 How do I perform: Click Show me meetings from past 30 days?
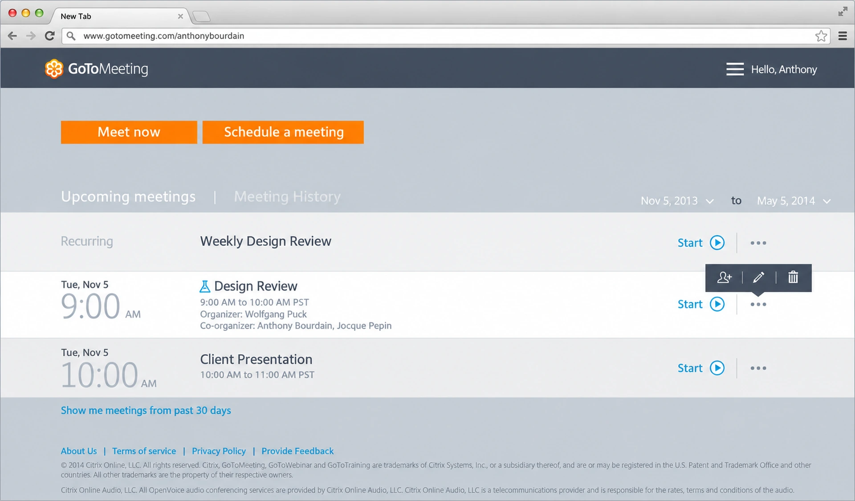146,410
